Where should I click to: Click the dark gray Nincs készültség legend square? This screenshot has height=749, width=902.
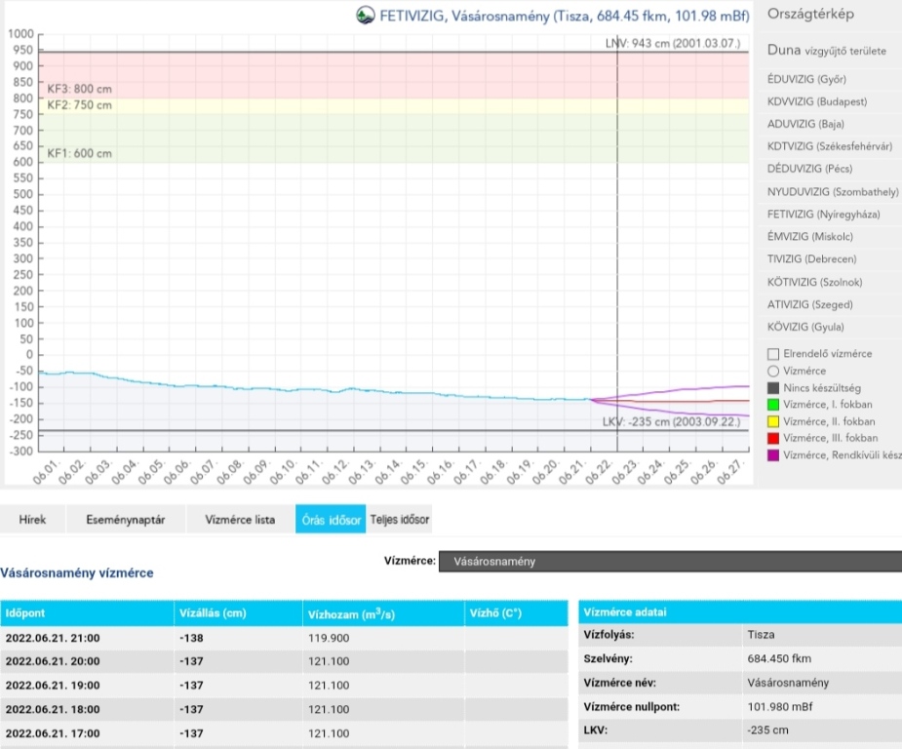(x=773, y=388)
